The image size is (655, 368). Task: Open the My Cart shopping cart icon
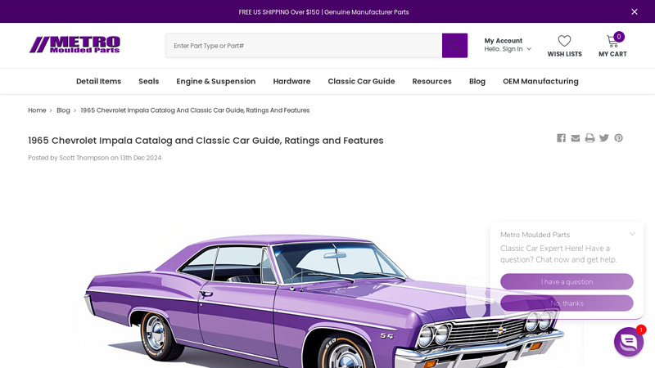point(612,41)
